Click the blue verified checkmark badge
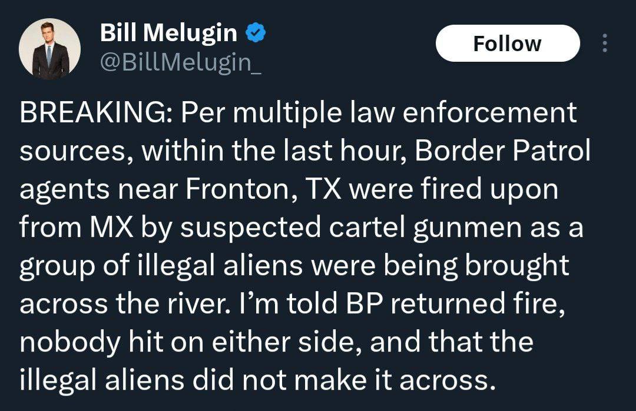 pos(254,34)
